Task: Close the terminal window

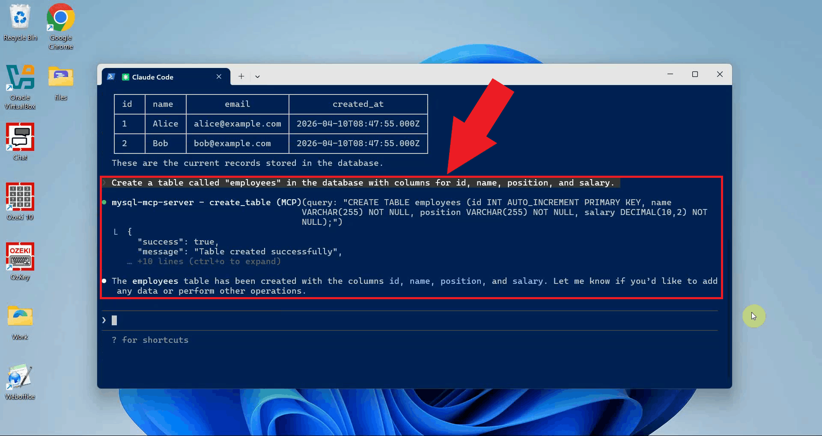Action: coord(720,74)
